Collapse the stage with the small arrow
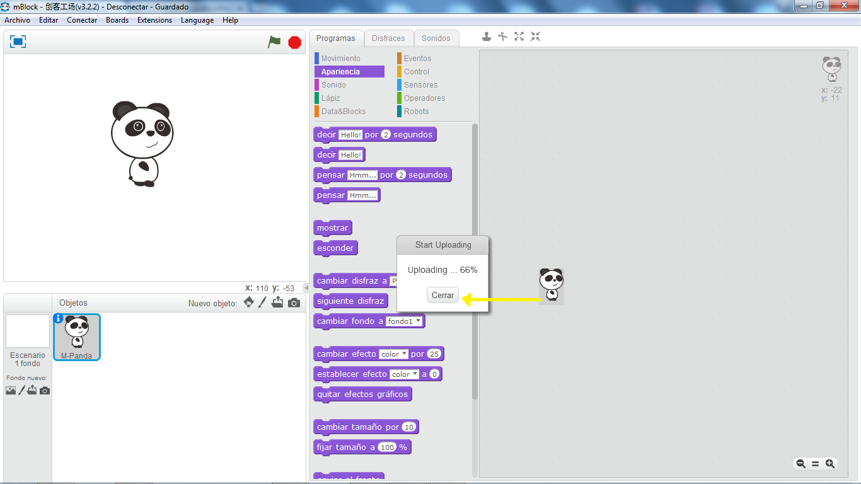 pos(306,288)
